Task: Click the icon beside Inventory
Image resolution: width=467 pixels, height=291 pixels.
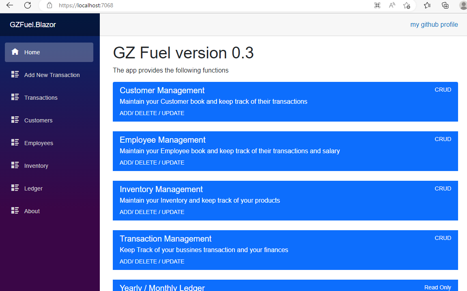Action: point(15,165)
